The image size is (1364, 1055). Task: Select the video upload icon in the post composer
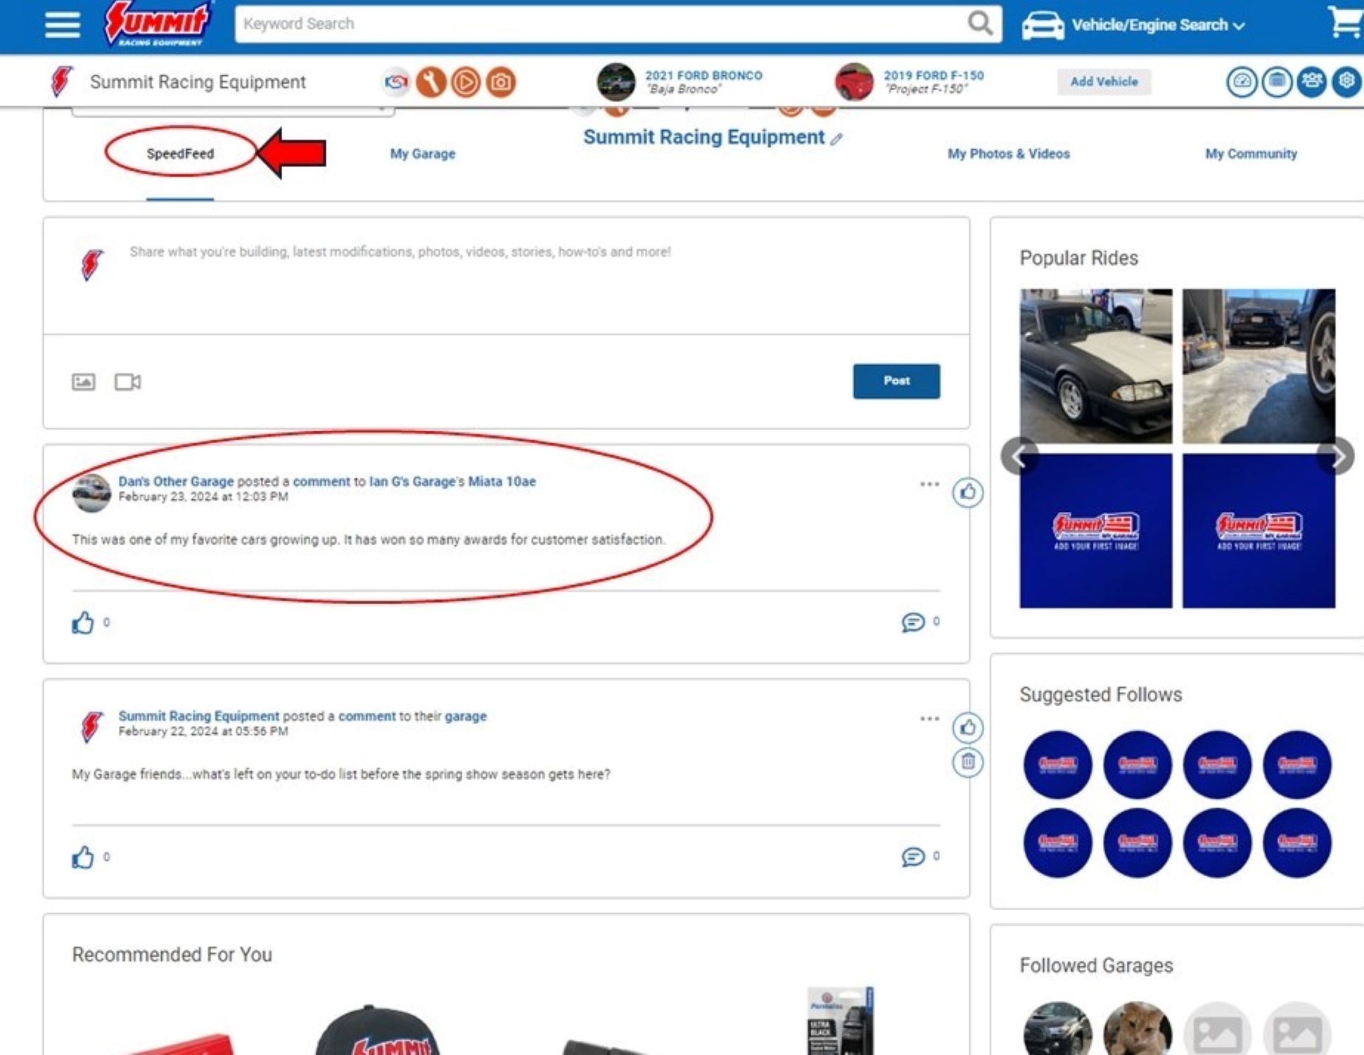pyautogui.click(x=128, y=382)
